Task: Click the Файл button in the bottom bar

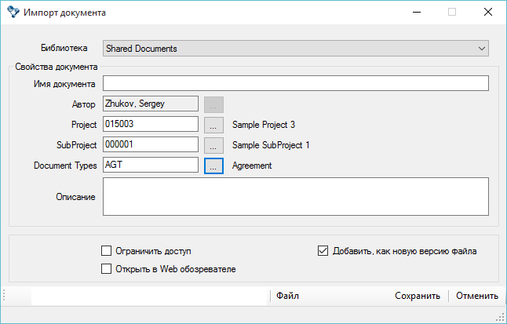Action: pos(287,296)
